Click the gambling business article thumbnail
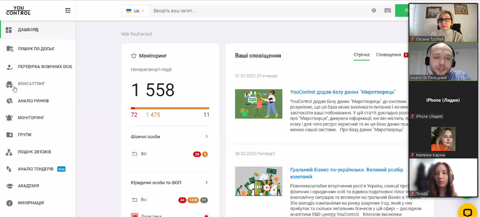 [x=259, y=181]
